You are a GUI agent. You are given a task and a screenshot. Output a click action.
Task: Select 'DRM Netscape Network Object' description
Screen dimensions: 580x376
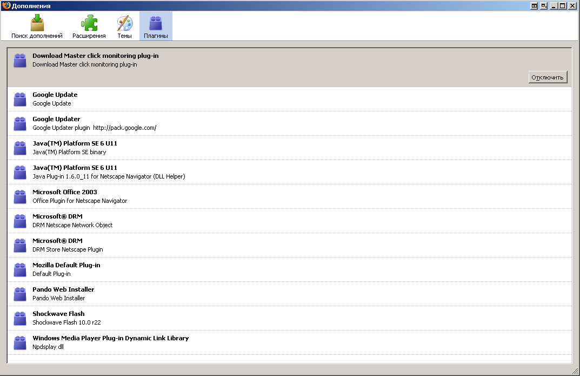point(72,225)
